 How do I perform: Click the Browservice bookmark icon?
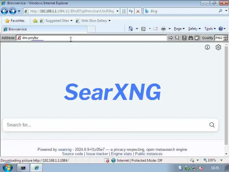coord(177,38)
